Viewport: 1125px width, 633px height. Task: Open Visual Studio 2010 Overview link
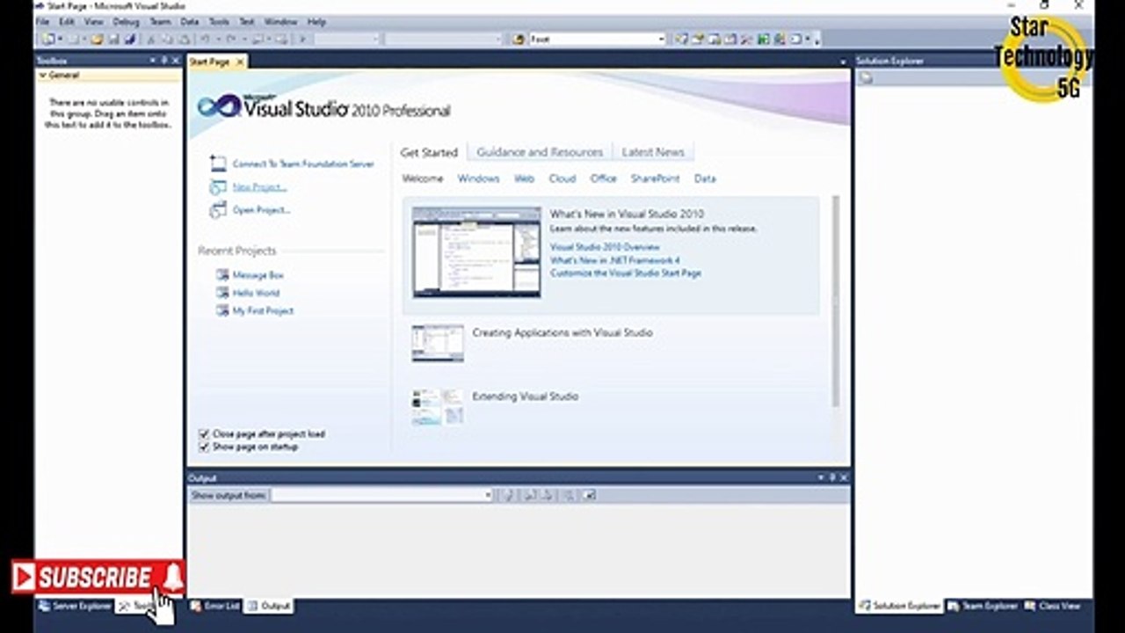pos(605,248)
